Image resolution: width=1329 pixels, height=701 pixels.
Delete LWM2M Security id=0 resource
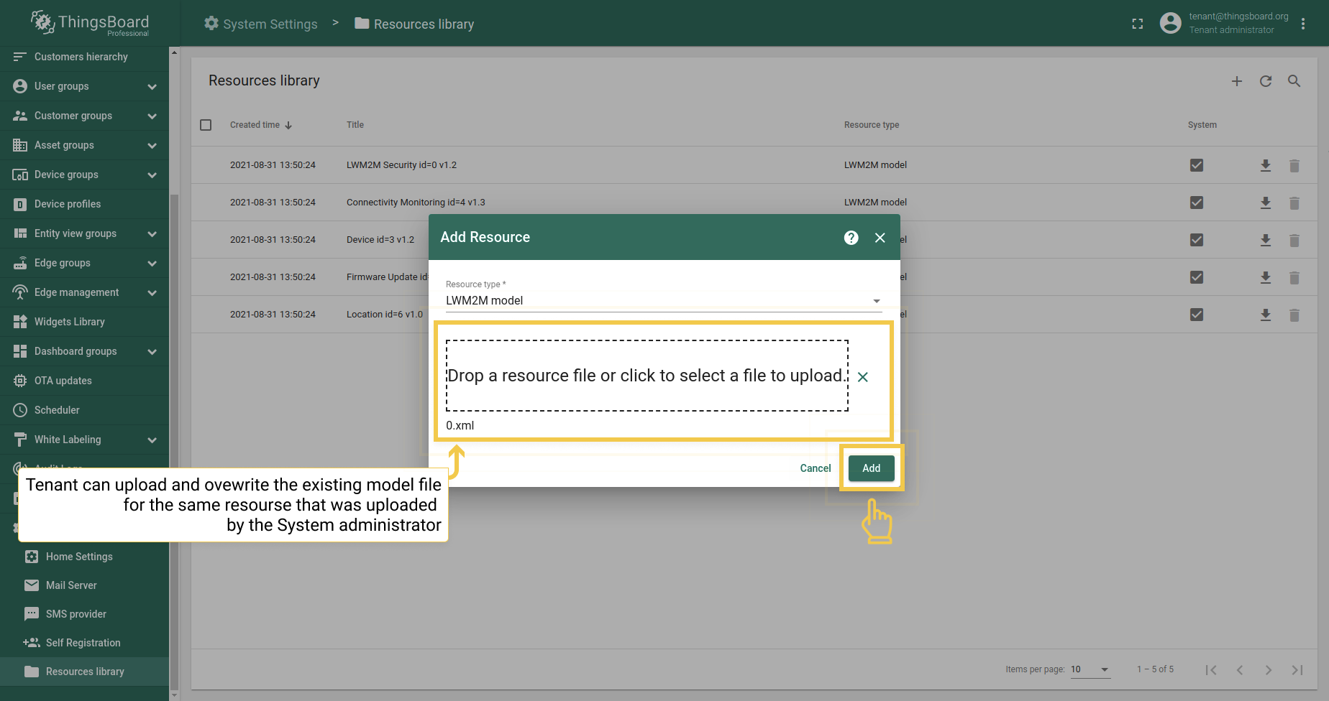1294,166
